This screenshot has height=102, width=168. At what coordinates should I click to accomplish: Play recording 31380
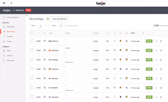149,69
